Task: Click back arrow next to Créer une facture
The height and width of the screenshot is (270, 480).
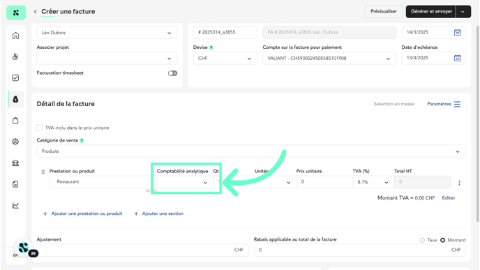Action: 36,12
